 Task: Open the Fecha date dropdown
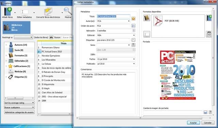[116, 59]
